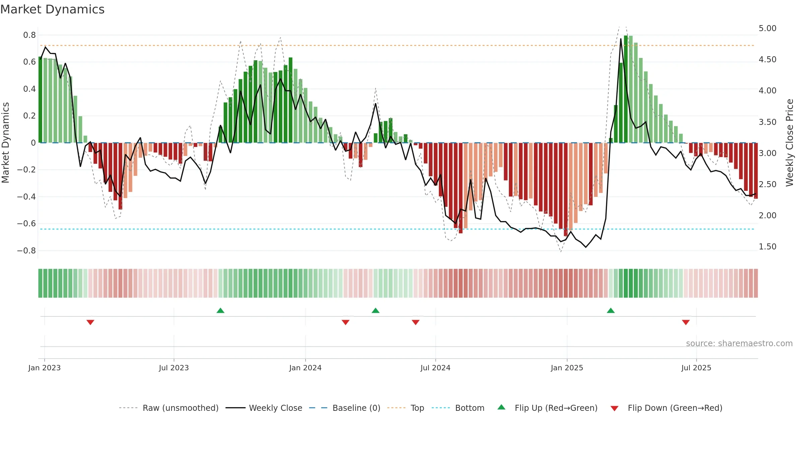Click the red flip-down marker near February 2024

point(346,322)
